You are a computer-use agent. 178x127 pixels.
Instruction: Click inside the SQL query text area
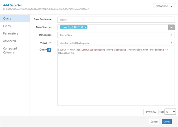tap(116, 79)
